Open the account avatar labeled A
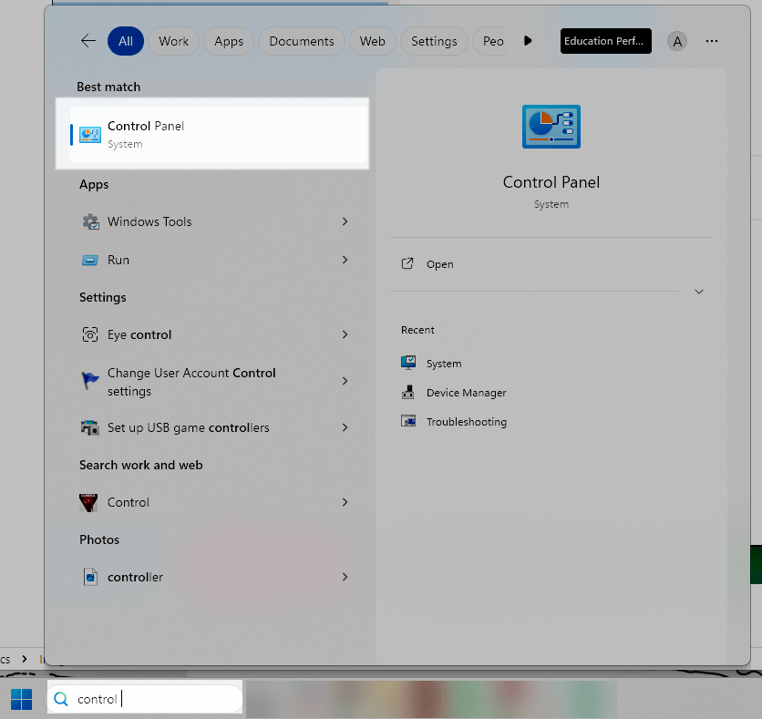 677,41
